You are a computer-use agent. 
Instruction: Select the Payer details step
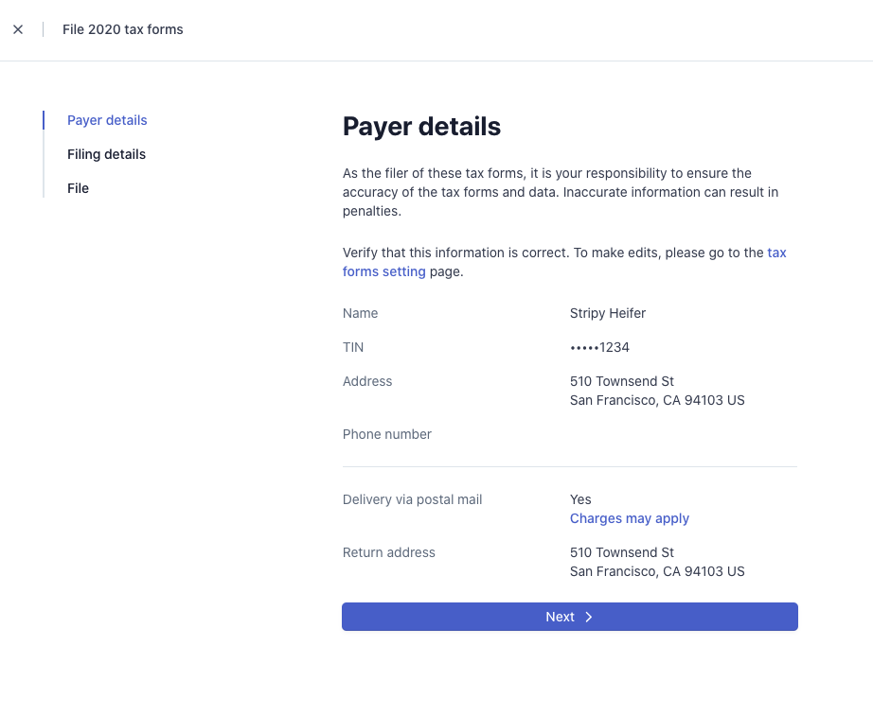click(x=107, y=120)
